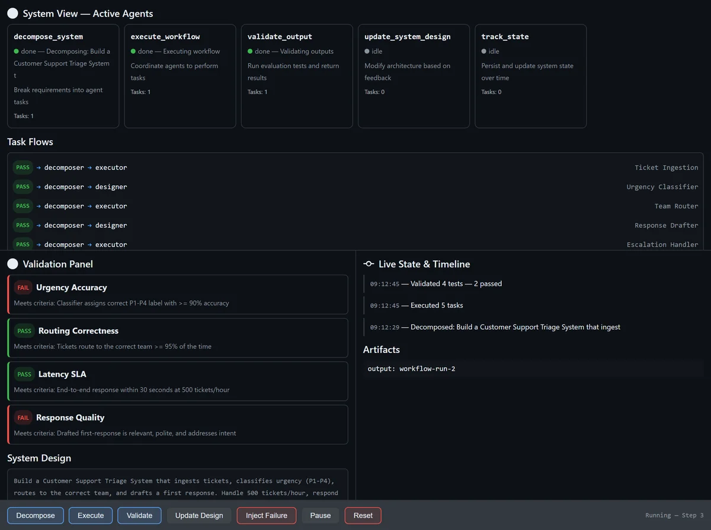Click the Live State timeline node icon

pyautogui.click(x=369, y=264)
